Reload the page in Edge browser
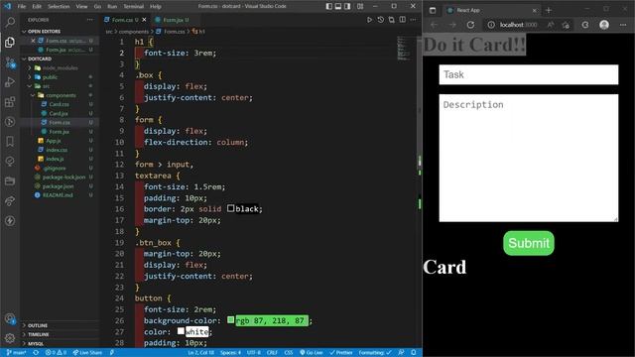This screenshot has width=635, height=357. tap(470, 25)
